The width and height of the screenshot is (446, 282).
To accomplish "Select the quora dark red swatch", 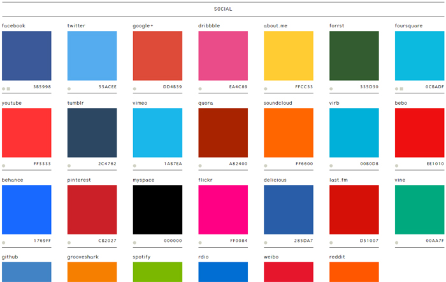I will click(223, 133).
